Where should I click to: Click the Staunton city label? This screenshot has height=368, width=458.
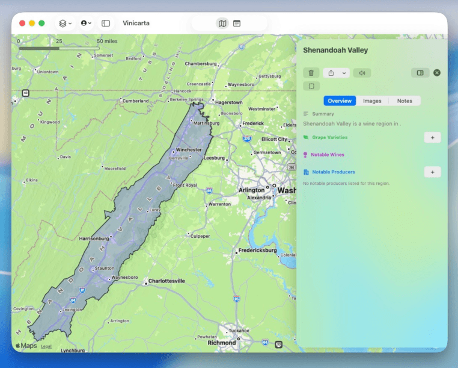[x=105, y=268]
